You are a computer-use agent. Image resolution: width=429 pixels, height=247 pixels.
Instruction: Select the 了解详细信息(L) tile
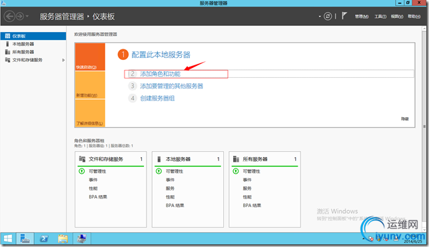coord(90,113)
